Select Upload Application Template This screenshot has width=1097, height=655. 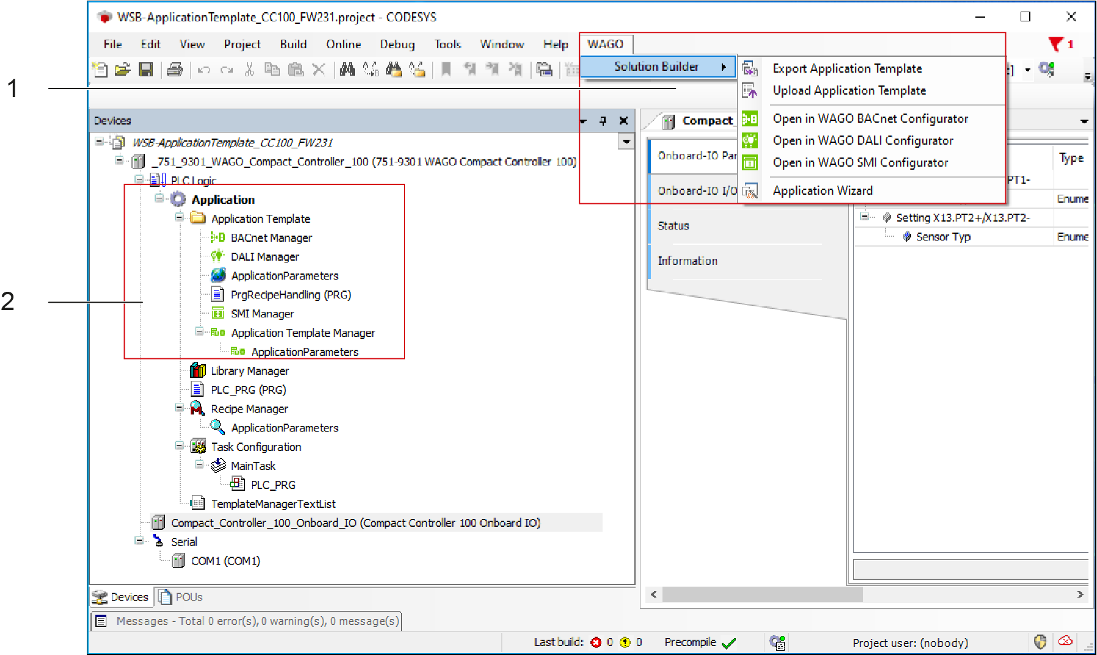[849, 90]
